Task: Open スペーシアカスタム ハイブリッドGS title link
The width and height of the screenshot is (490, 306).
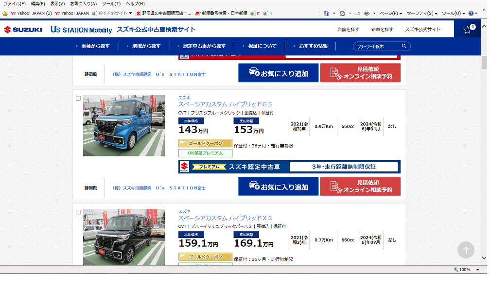Action: pos(225,104)
